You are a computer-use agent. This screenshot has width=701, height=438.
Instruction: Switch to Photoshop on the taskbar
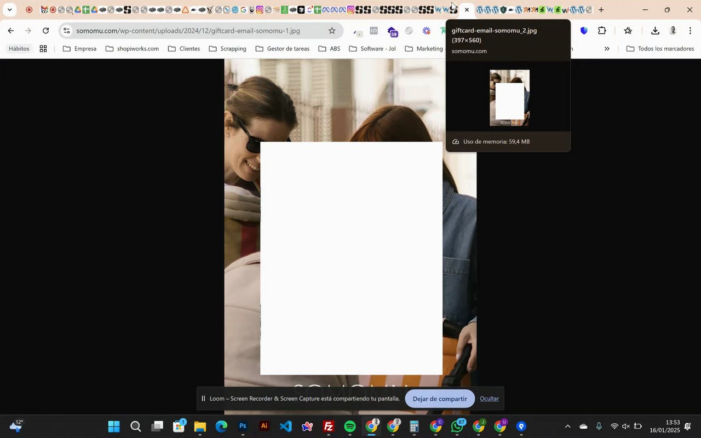point(243,427)
